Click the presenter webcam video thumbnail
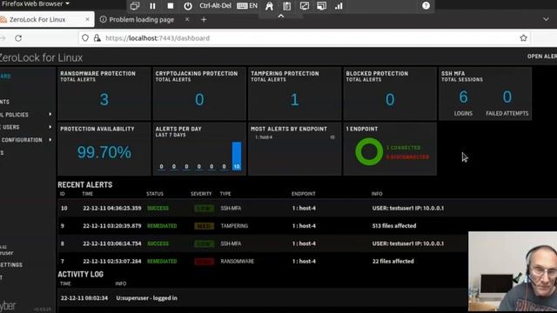 (513, 272)
